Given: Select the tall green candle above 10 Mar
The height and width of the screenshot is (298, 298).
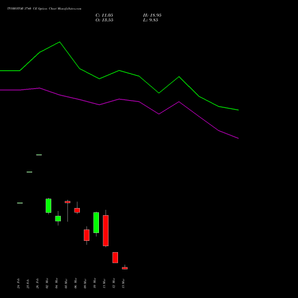Looking at the screenshot, I should click(x=96, y=222).
